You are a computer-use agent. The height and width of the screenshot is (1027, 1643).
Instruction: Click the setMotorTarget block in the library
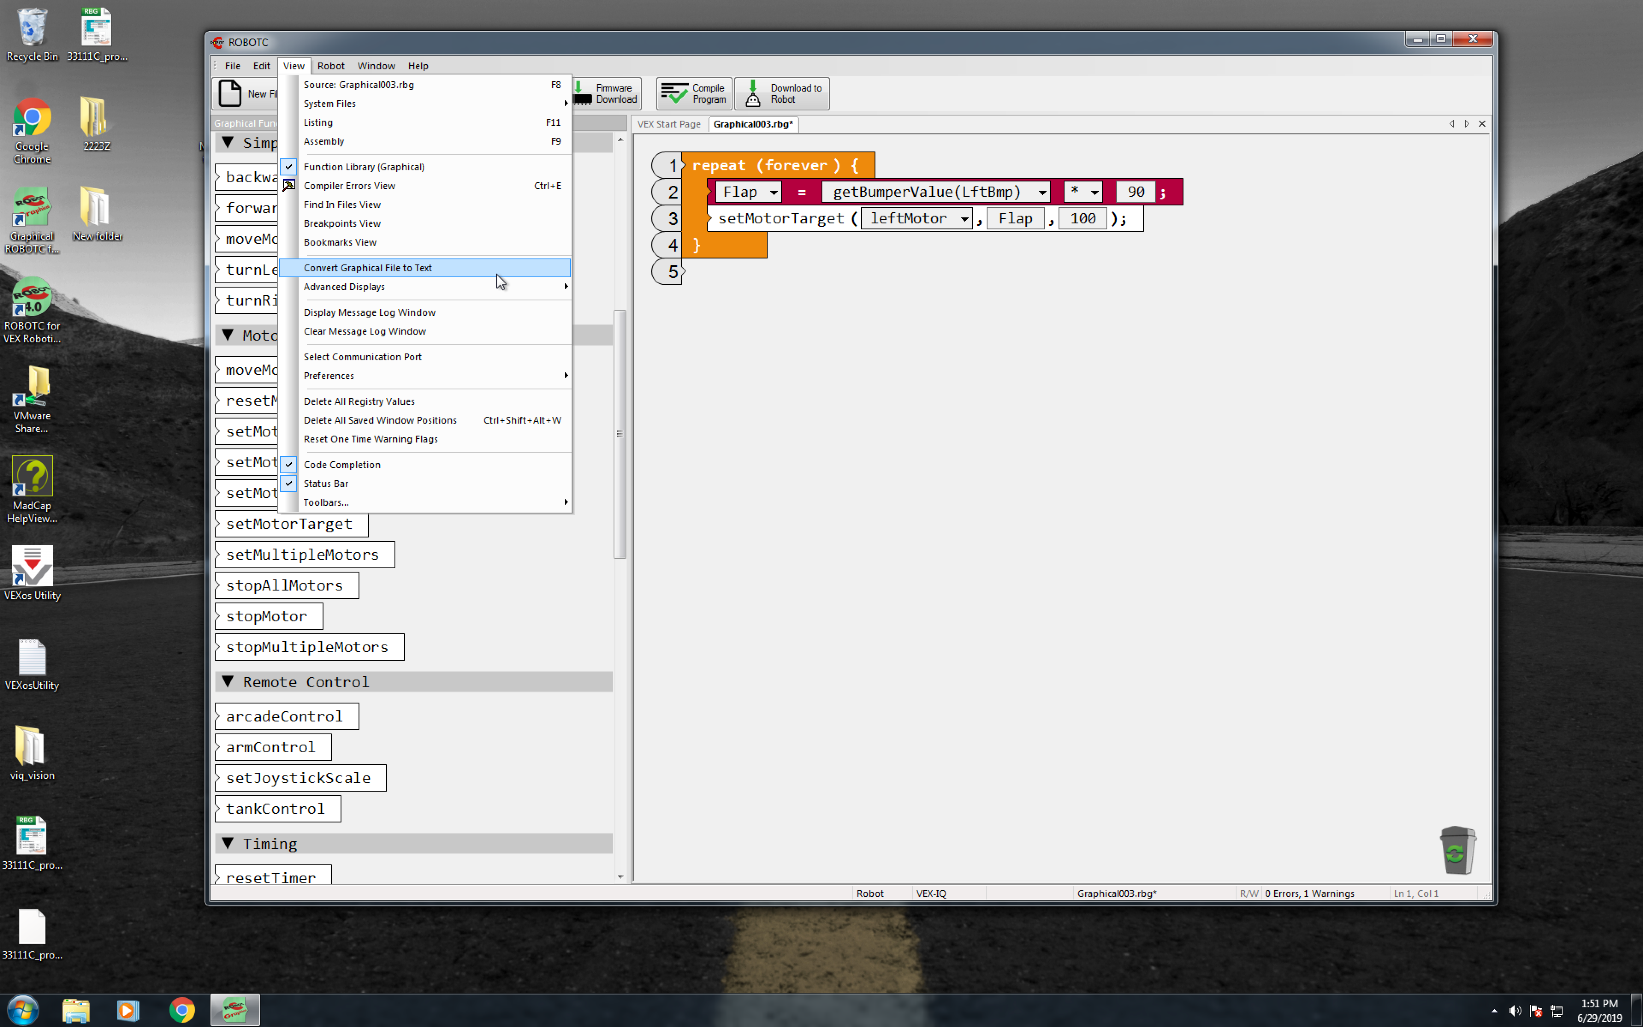pos(291,524)
